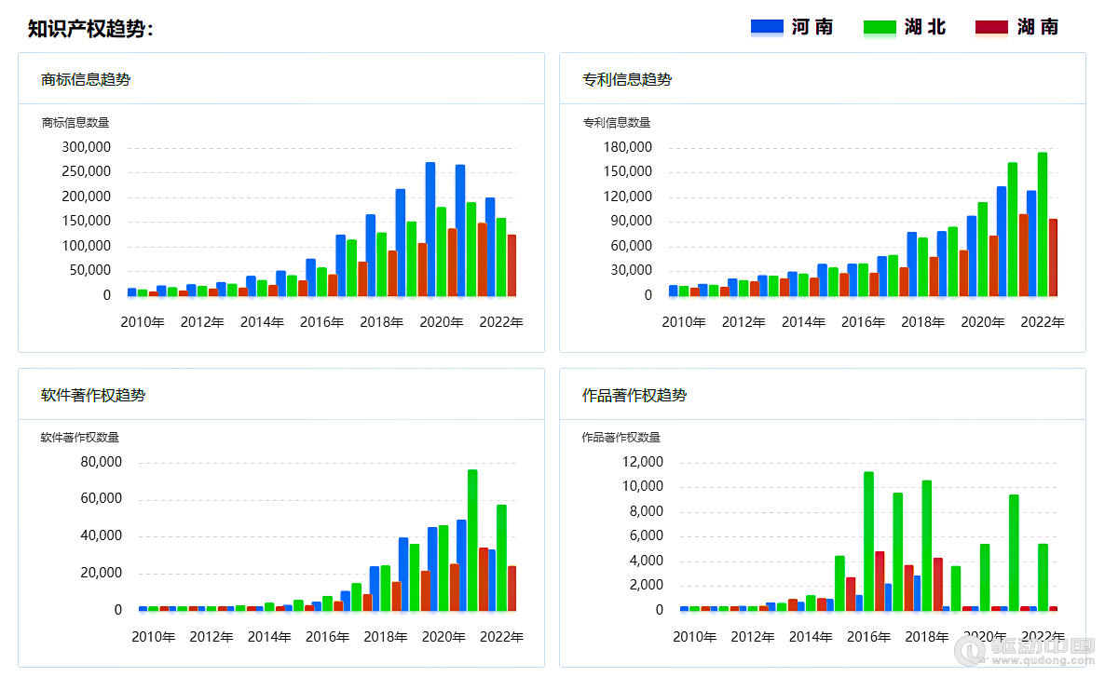
Task: Click the 2022年 axis label in 商标信息趋势 chart
Action: pos(501,322)
